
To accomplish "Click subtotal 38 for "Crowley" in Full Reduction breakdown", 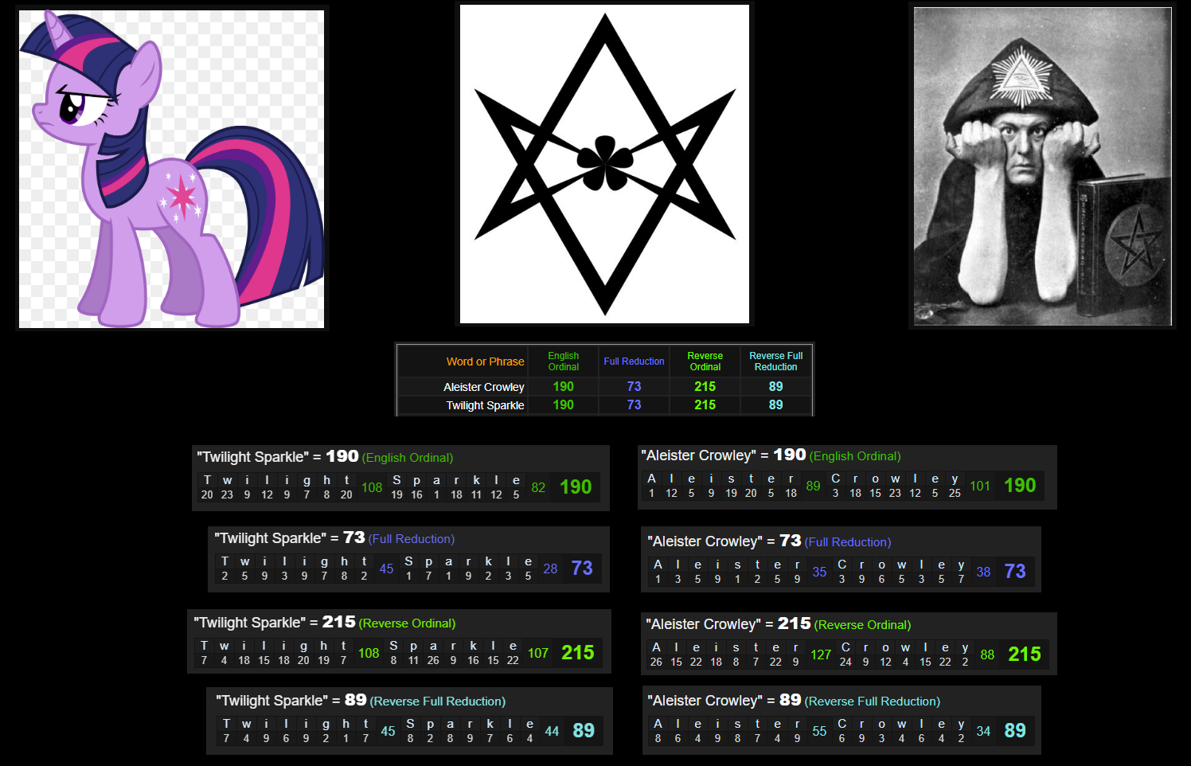I will click(x=983, y=572).
